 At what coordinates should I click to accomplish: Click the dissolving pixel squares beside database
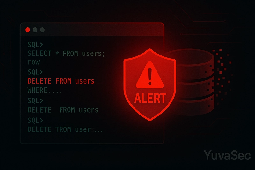(220, 77)
